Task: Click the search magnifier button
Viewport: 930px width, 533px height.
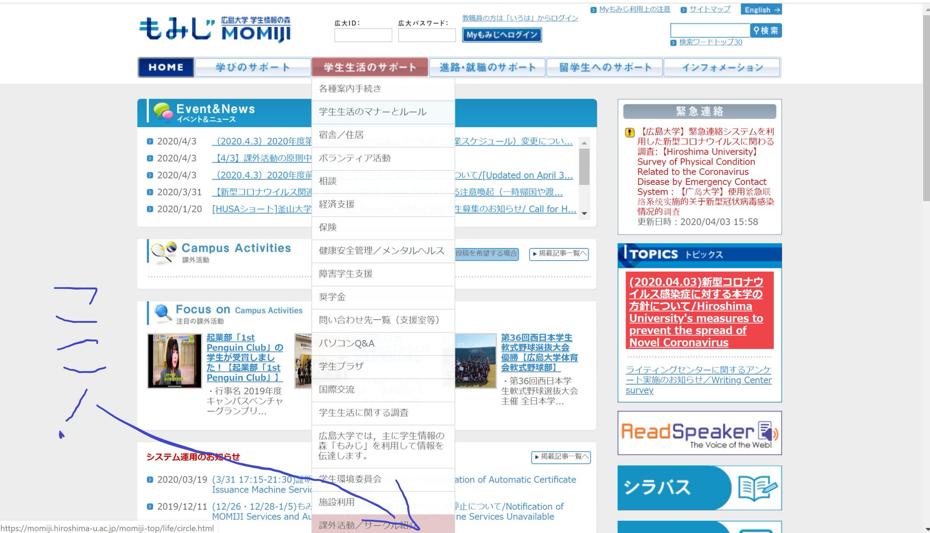Action: [x=766, y=30]
